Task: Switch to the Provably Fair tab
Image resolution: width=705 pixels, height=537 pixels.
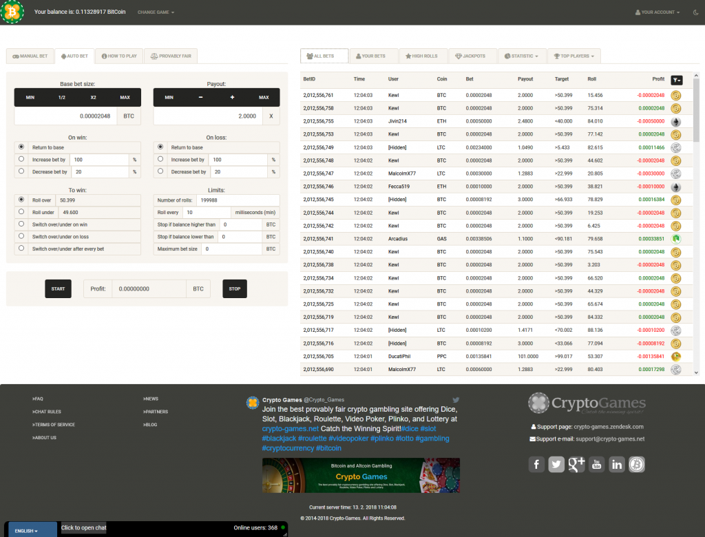Action: click(x=171, y=56)
